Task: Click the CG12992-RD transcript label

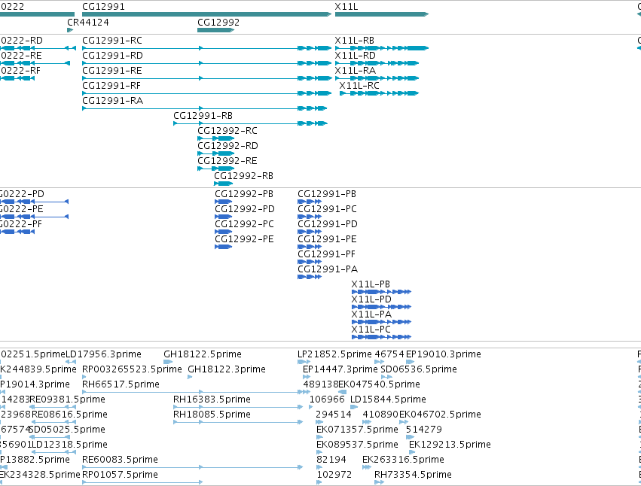Action: click(227, 146)
